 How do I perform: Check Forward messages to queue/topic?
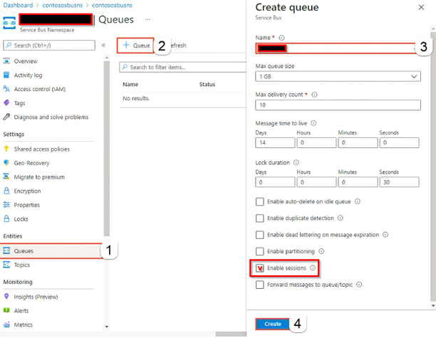tap(260, 285)
